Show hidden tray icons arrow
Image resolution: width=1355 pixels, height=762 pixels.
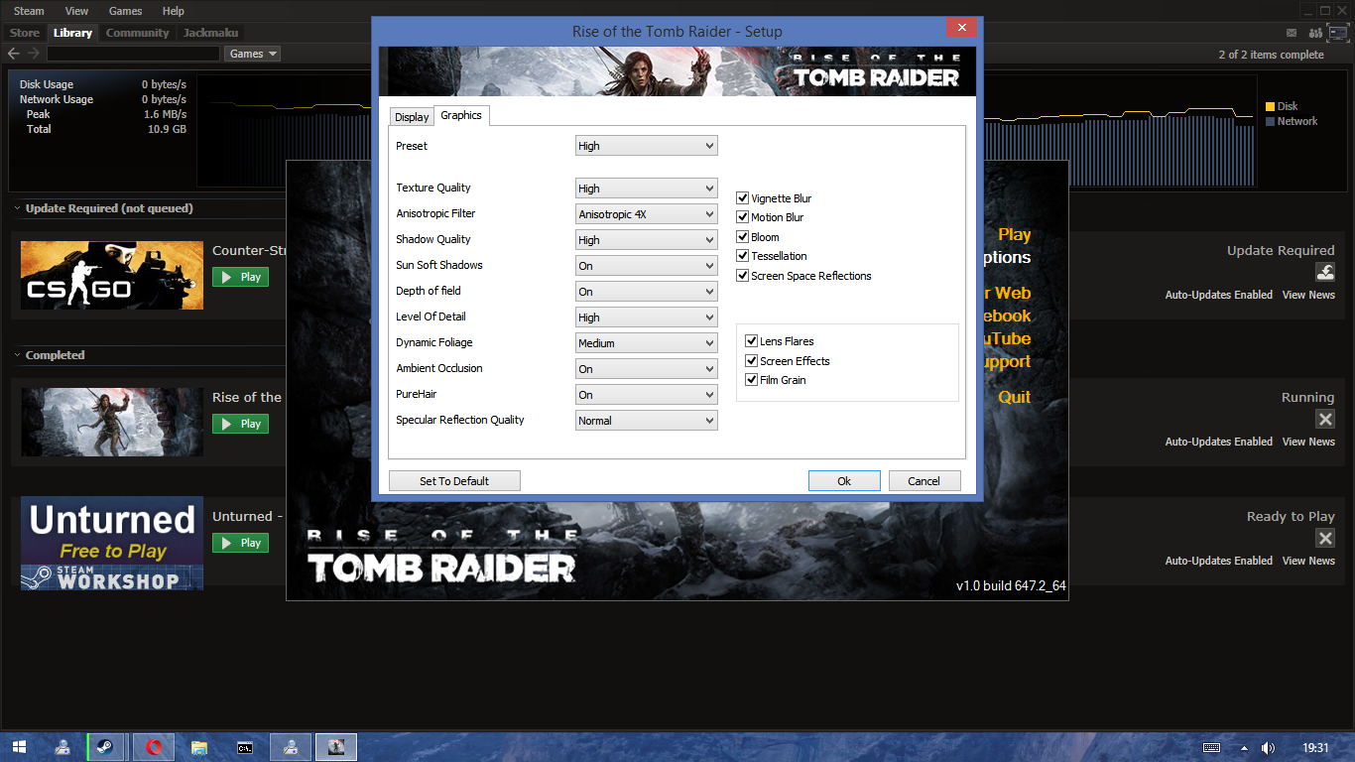click(1244, 747)
